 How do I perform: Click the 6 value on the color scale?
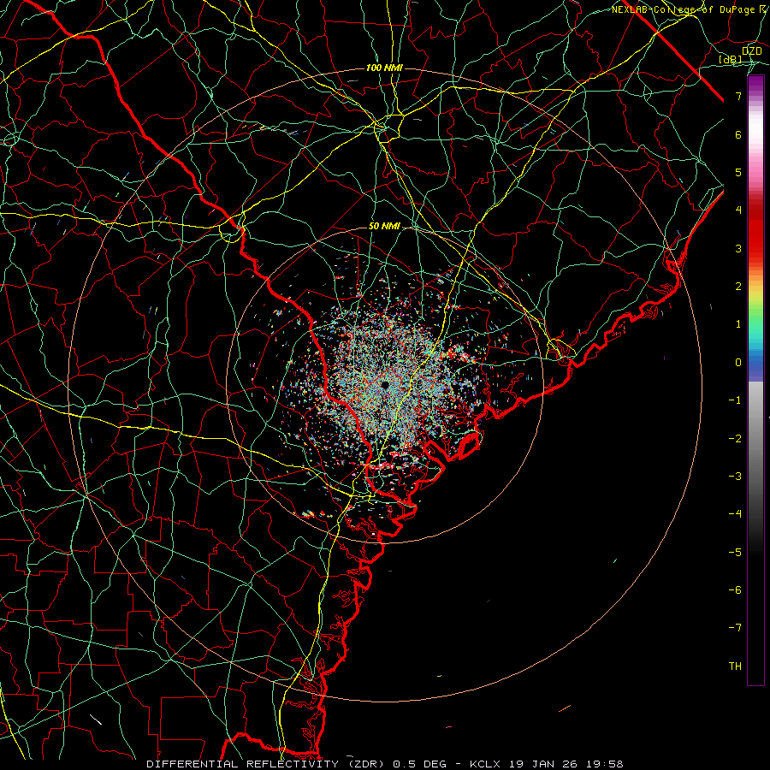[738, 134]
